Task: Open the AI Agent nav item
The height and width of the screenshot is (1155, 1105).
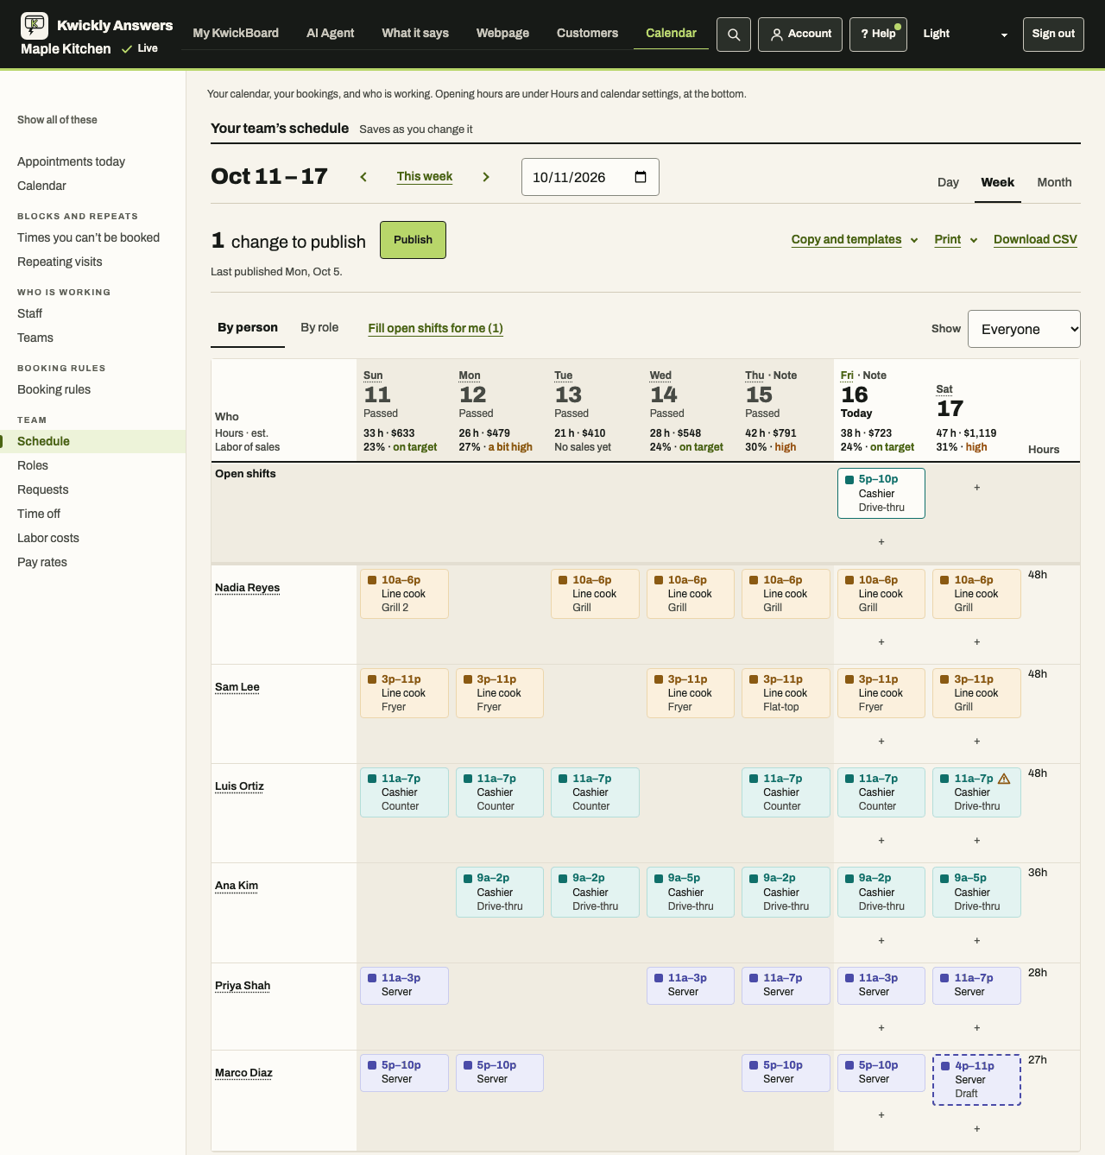Action: pyautogui.click(x=331, y=34)
